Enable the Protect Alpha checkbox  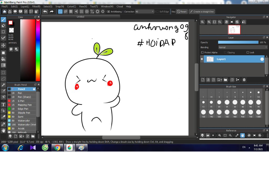click(202, 53)
